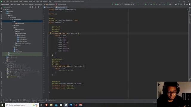Start debugging with the green bug icon
Viewport: 191px width, 107px height.
tap(146, 4)
